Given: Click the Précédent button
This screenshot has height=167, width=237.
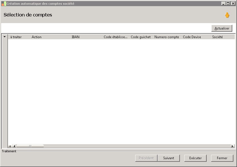Looking at the screenshot, I should click(x=146, y=158).
